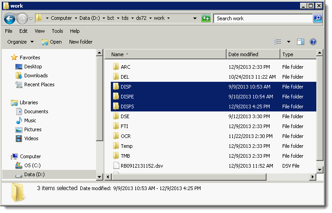
Task: Click Computer in the address breadcrumb
Action: [61, 18]
